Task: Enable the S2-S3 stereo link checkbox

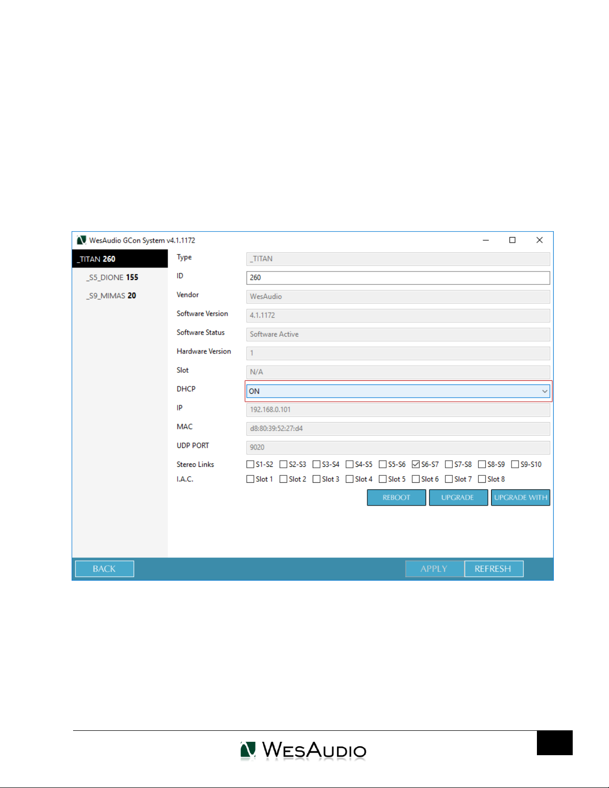Action: (283, 464)
